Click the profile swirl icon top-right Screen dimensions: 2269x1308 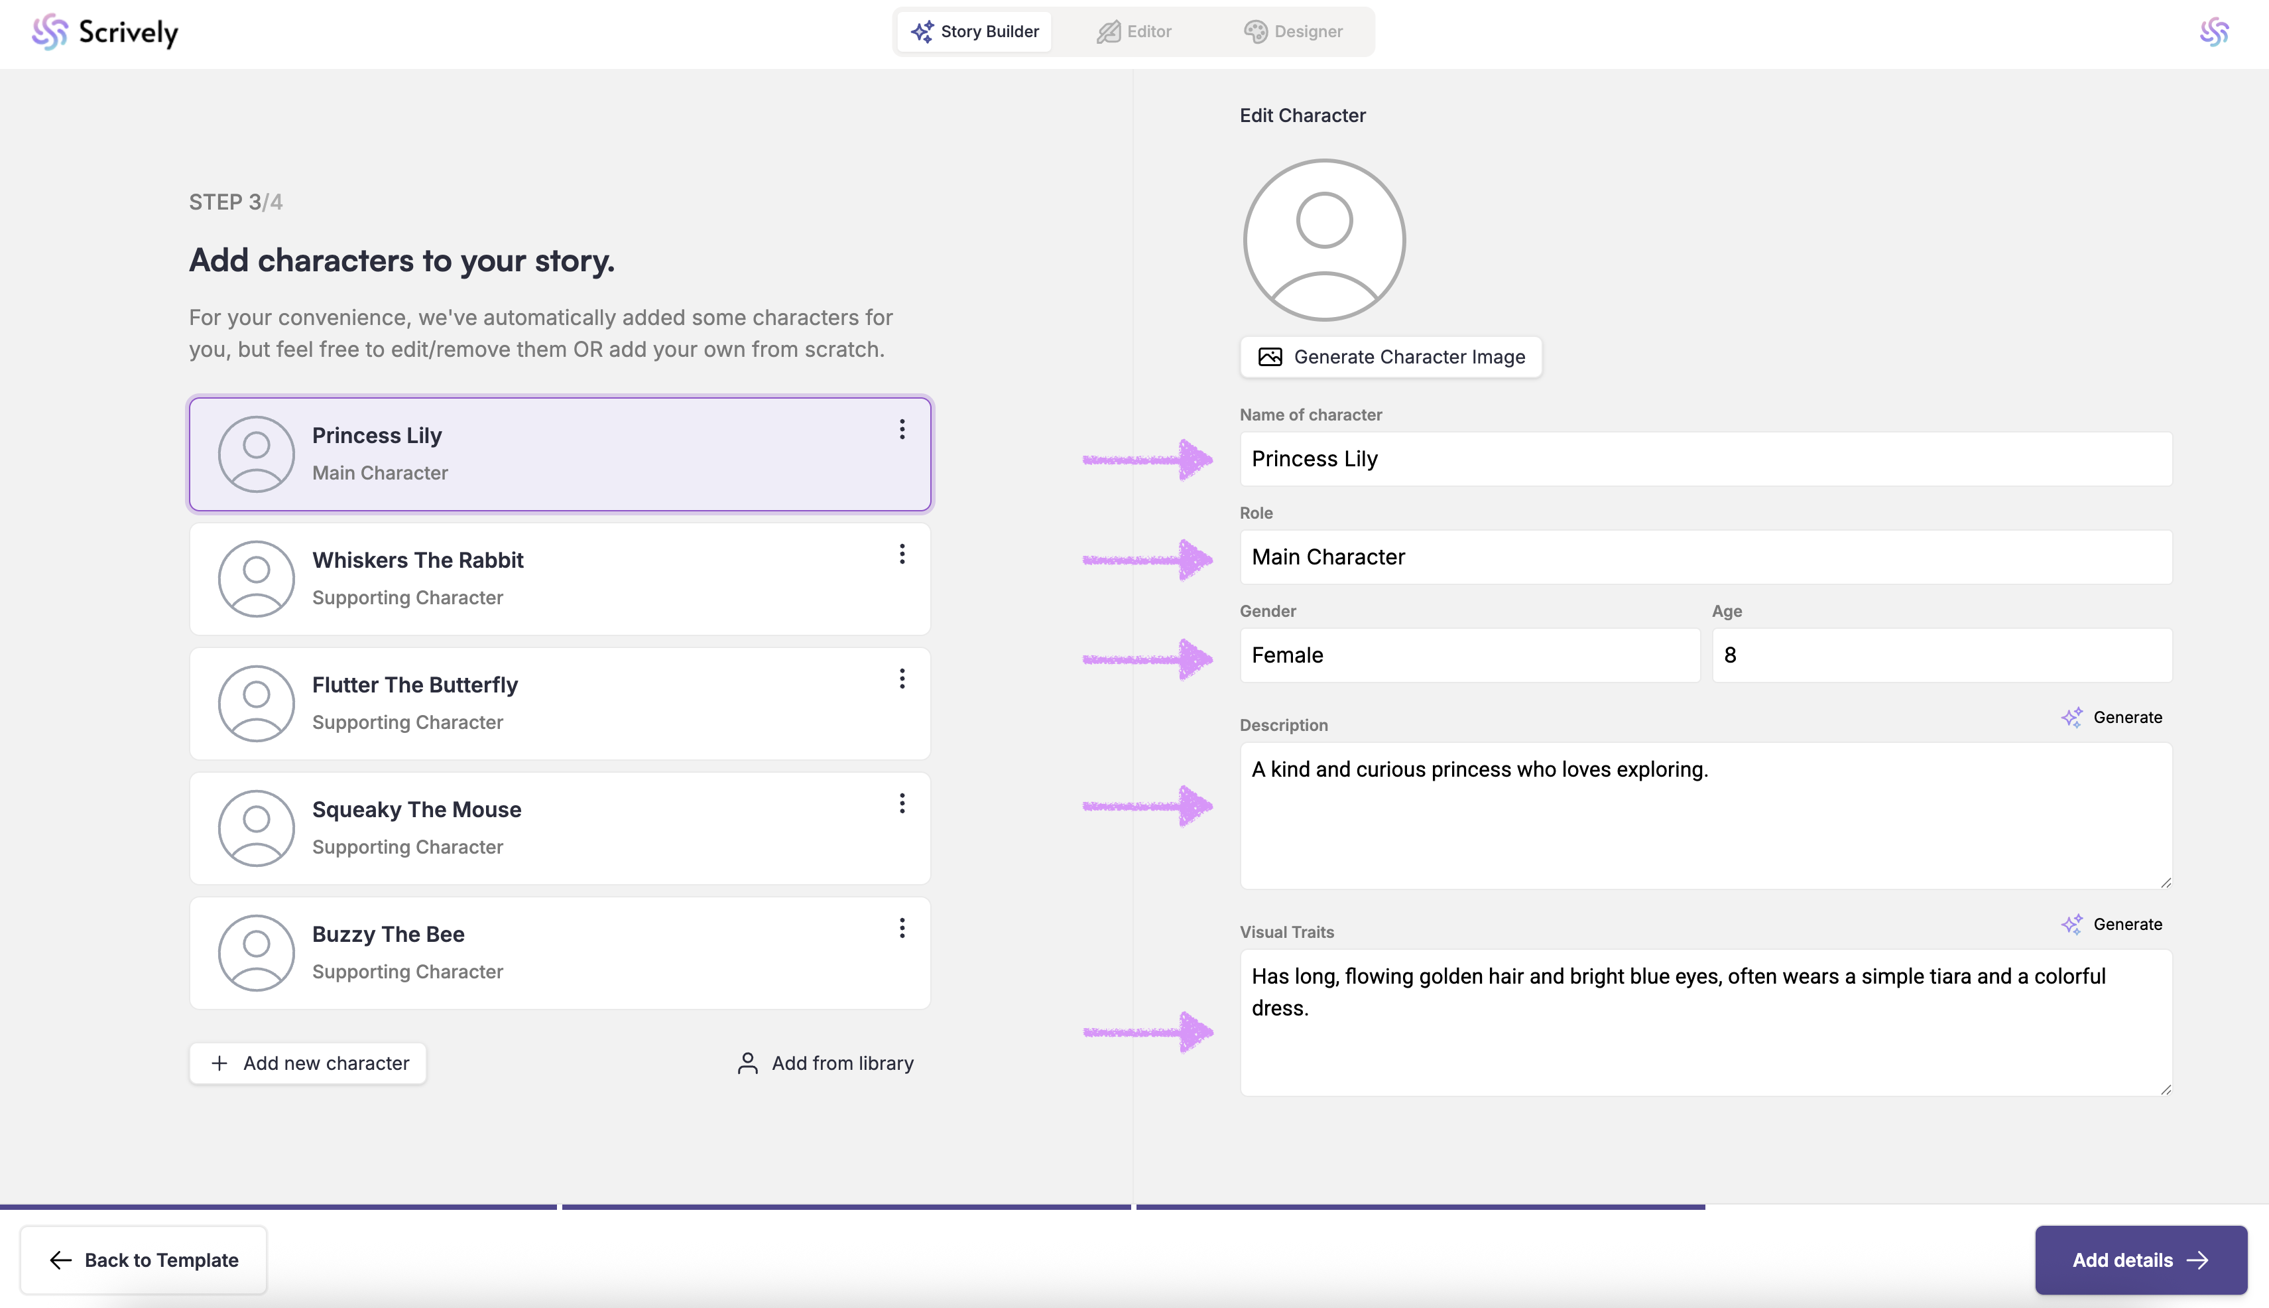point(2213,33)
